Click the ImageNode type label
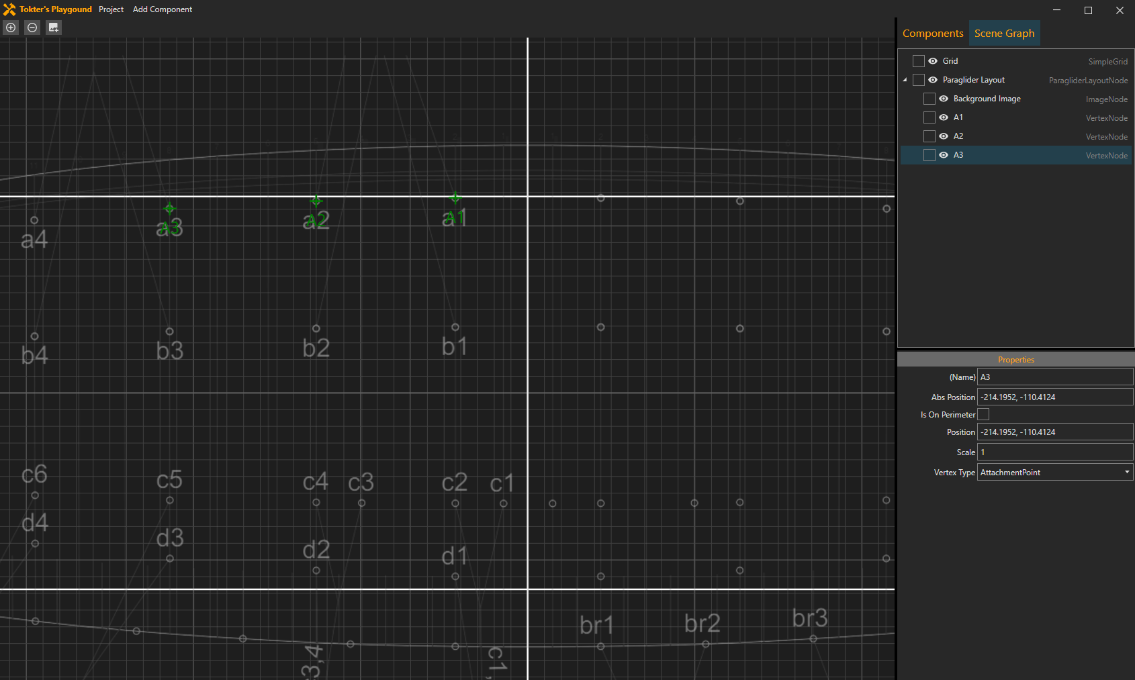 coord(1107,99)
